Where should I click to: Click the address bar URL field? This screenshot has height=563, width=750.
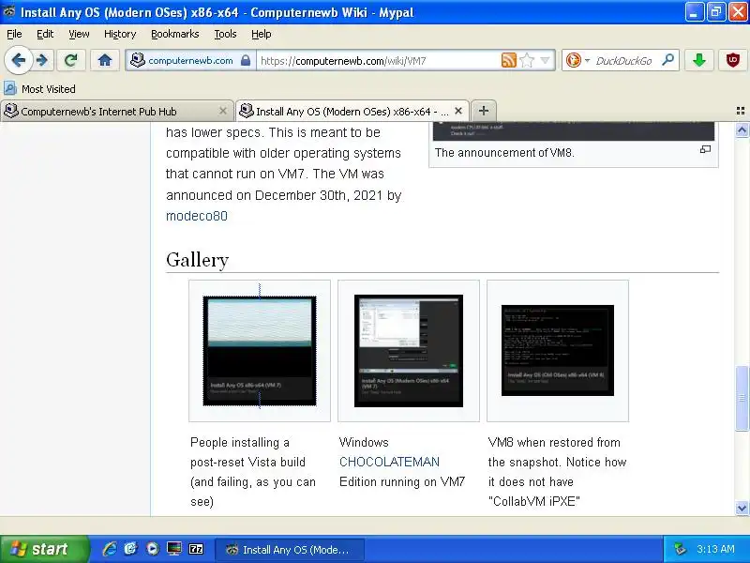pyautogui.click(x=378, y=60)
